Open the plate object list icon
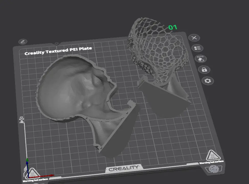The height and width of the screenshot is (184, 249). coord(197,48)
